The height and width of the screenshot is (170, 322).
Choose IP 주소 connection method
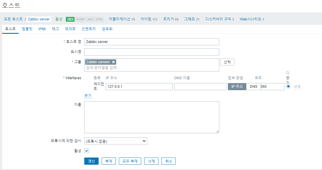(x=237, y=87)
